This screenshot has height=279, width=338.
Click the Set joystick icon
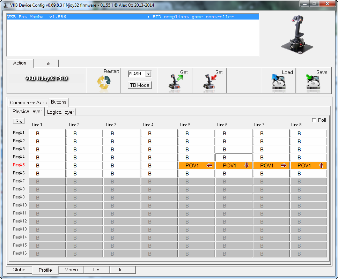pyautogui.click(x=210, y=82)
